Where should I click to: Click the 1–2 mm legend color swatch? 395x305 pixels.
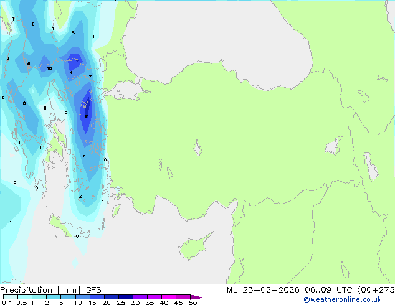coord(39,297)
